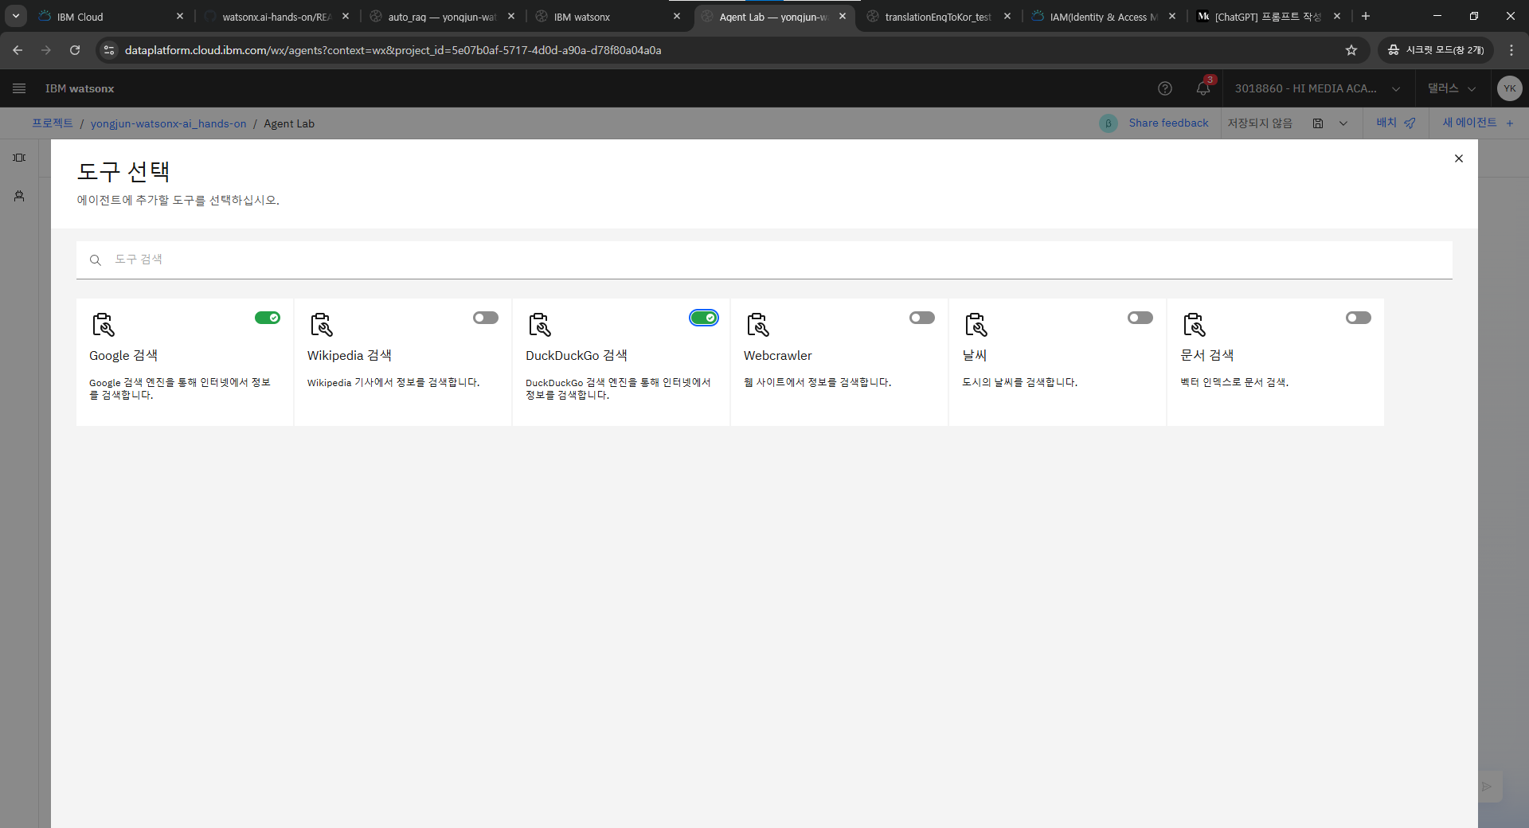Viewport: 1529px width, 828px height.
Task: Open the 댈러스 region dropdown
Action: 1452,88
